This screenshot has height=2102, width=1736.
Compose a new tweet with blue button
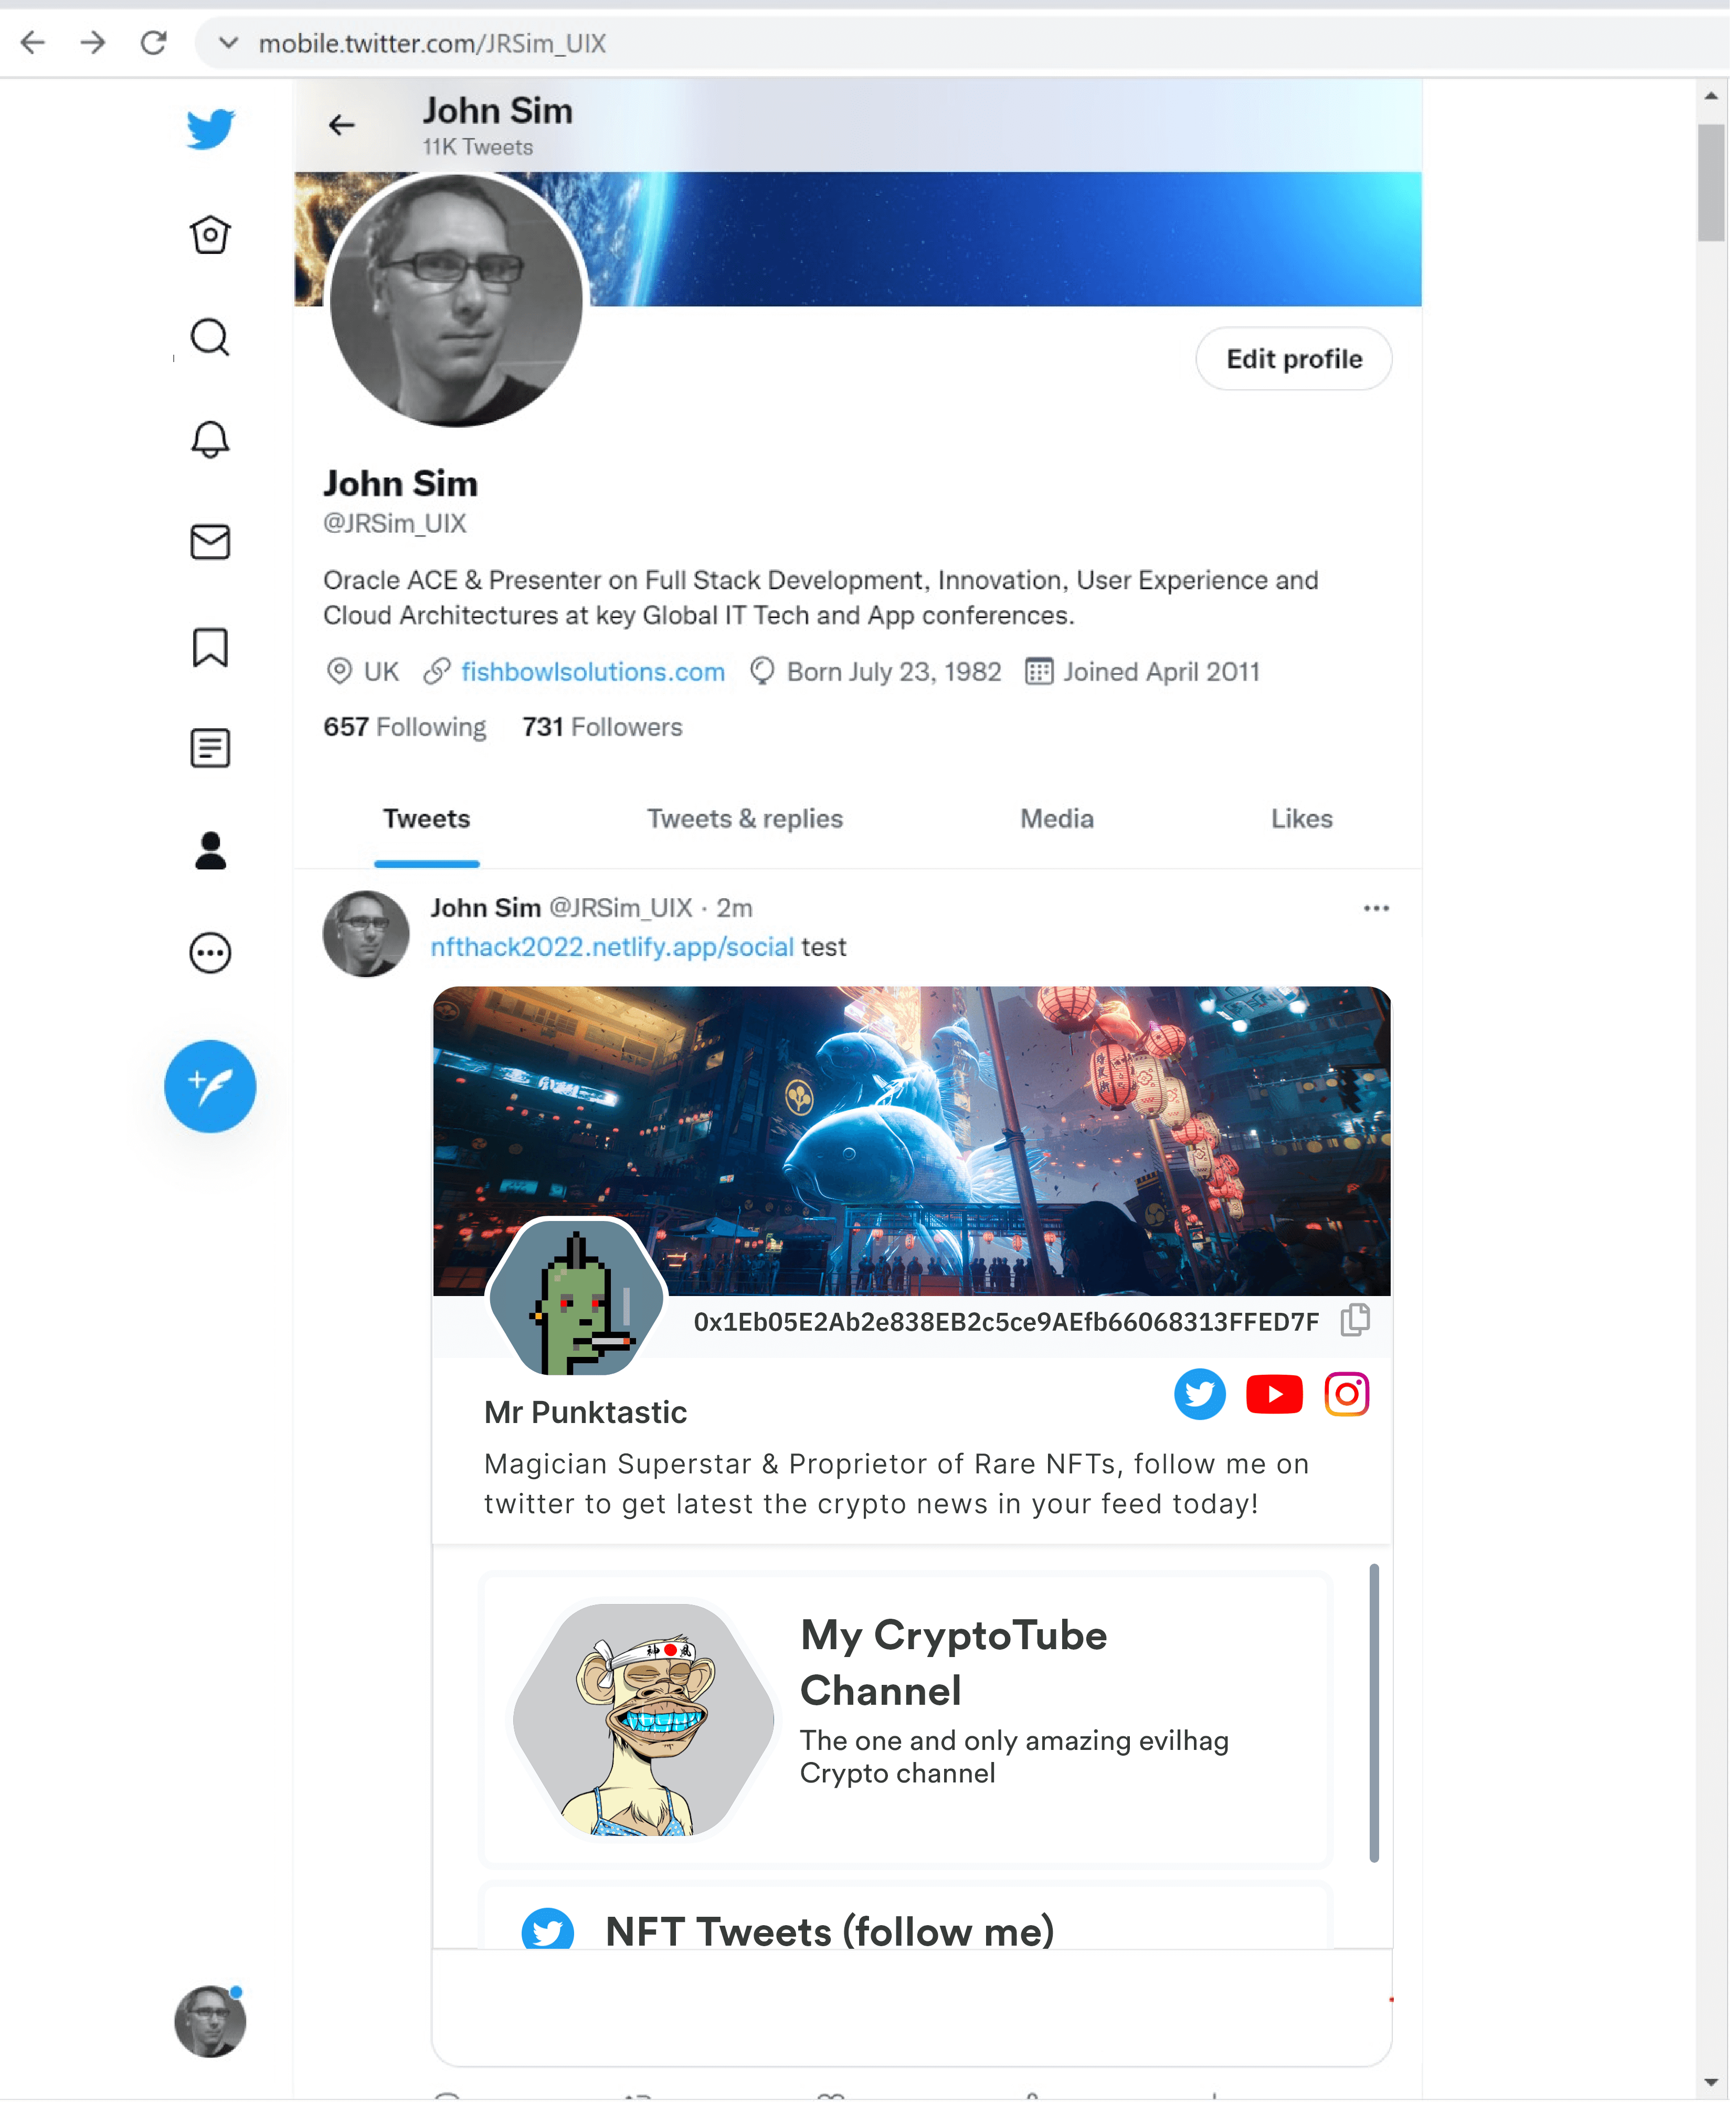[210, 1086]
